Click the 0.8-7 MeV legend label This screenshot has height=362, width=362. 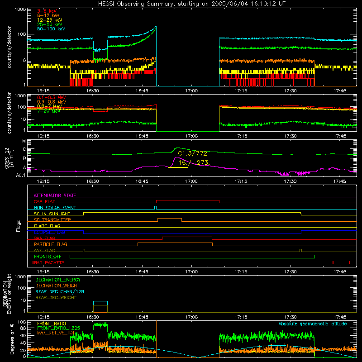pos(49,106)
